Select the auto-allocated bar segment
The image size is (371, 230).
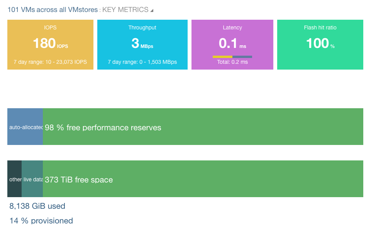25,127
